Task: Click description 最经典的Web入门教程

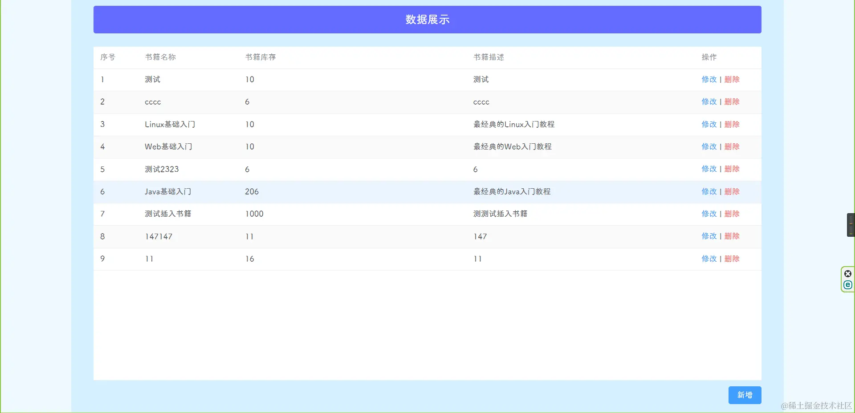Action: tap(512, 146)
